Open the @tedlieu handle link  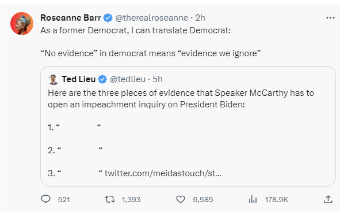(128, 79)
